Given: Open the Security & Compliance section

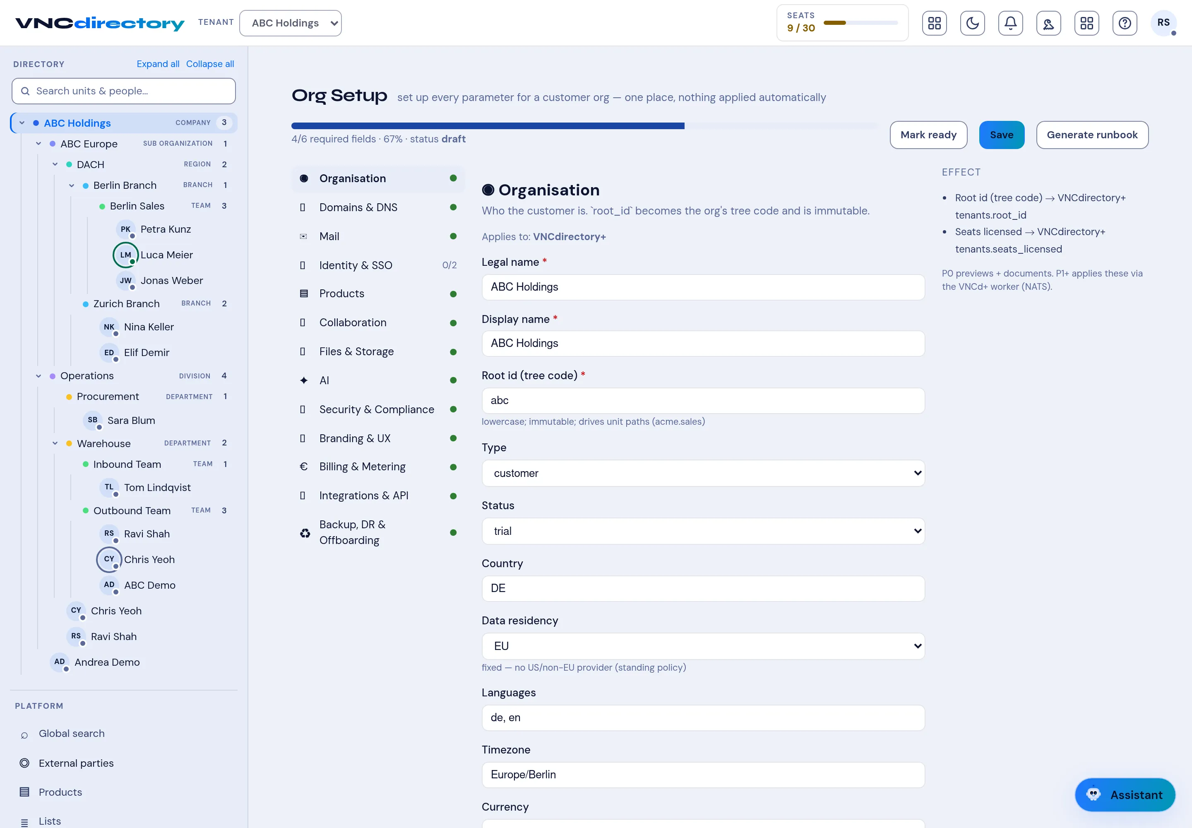Looking at the screenshot, I should (x=378, y=409).
